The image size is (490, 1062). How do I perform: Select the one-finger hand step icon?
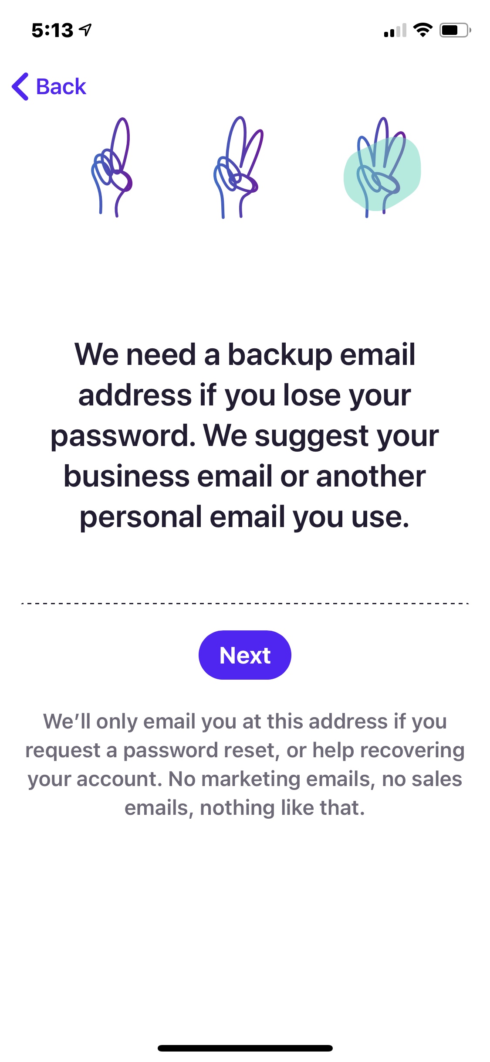click(112, 167)
